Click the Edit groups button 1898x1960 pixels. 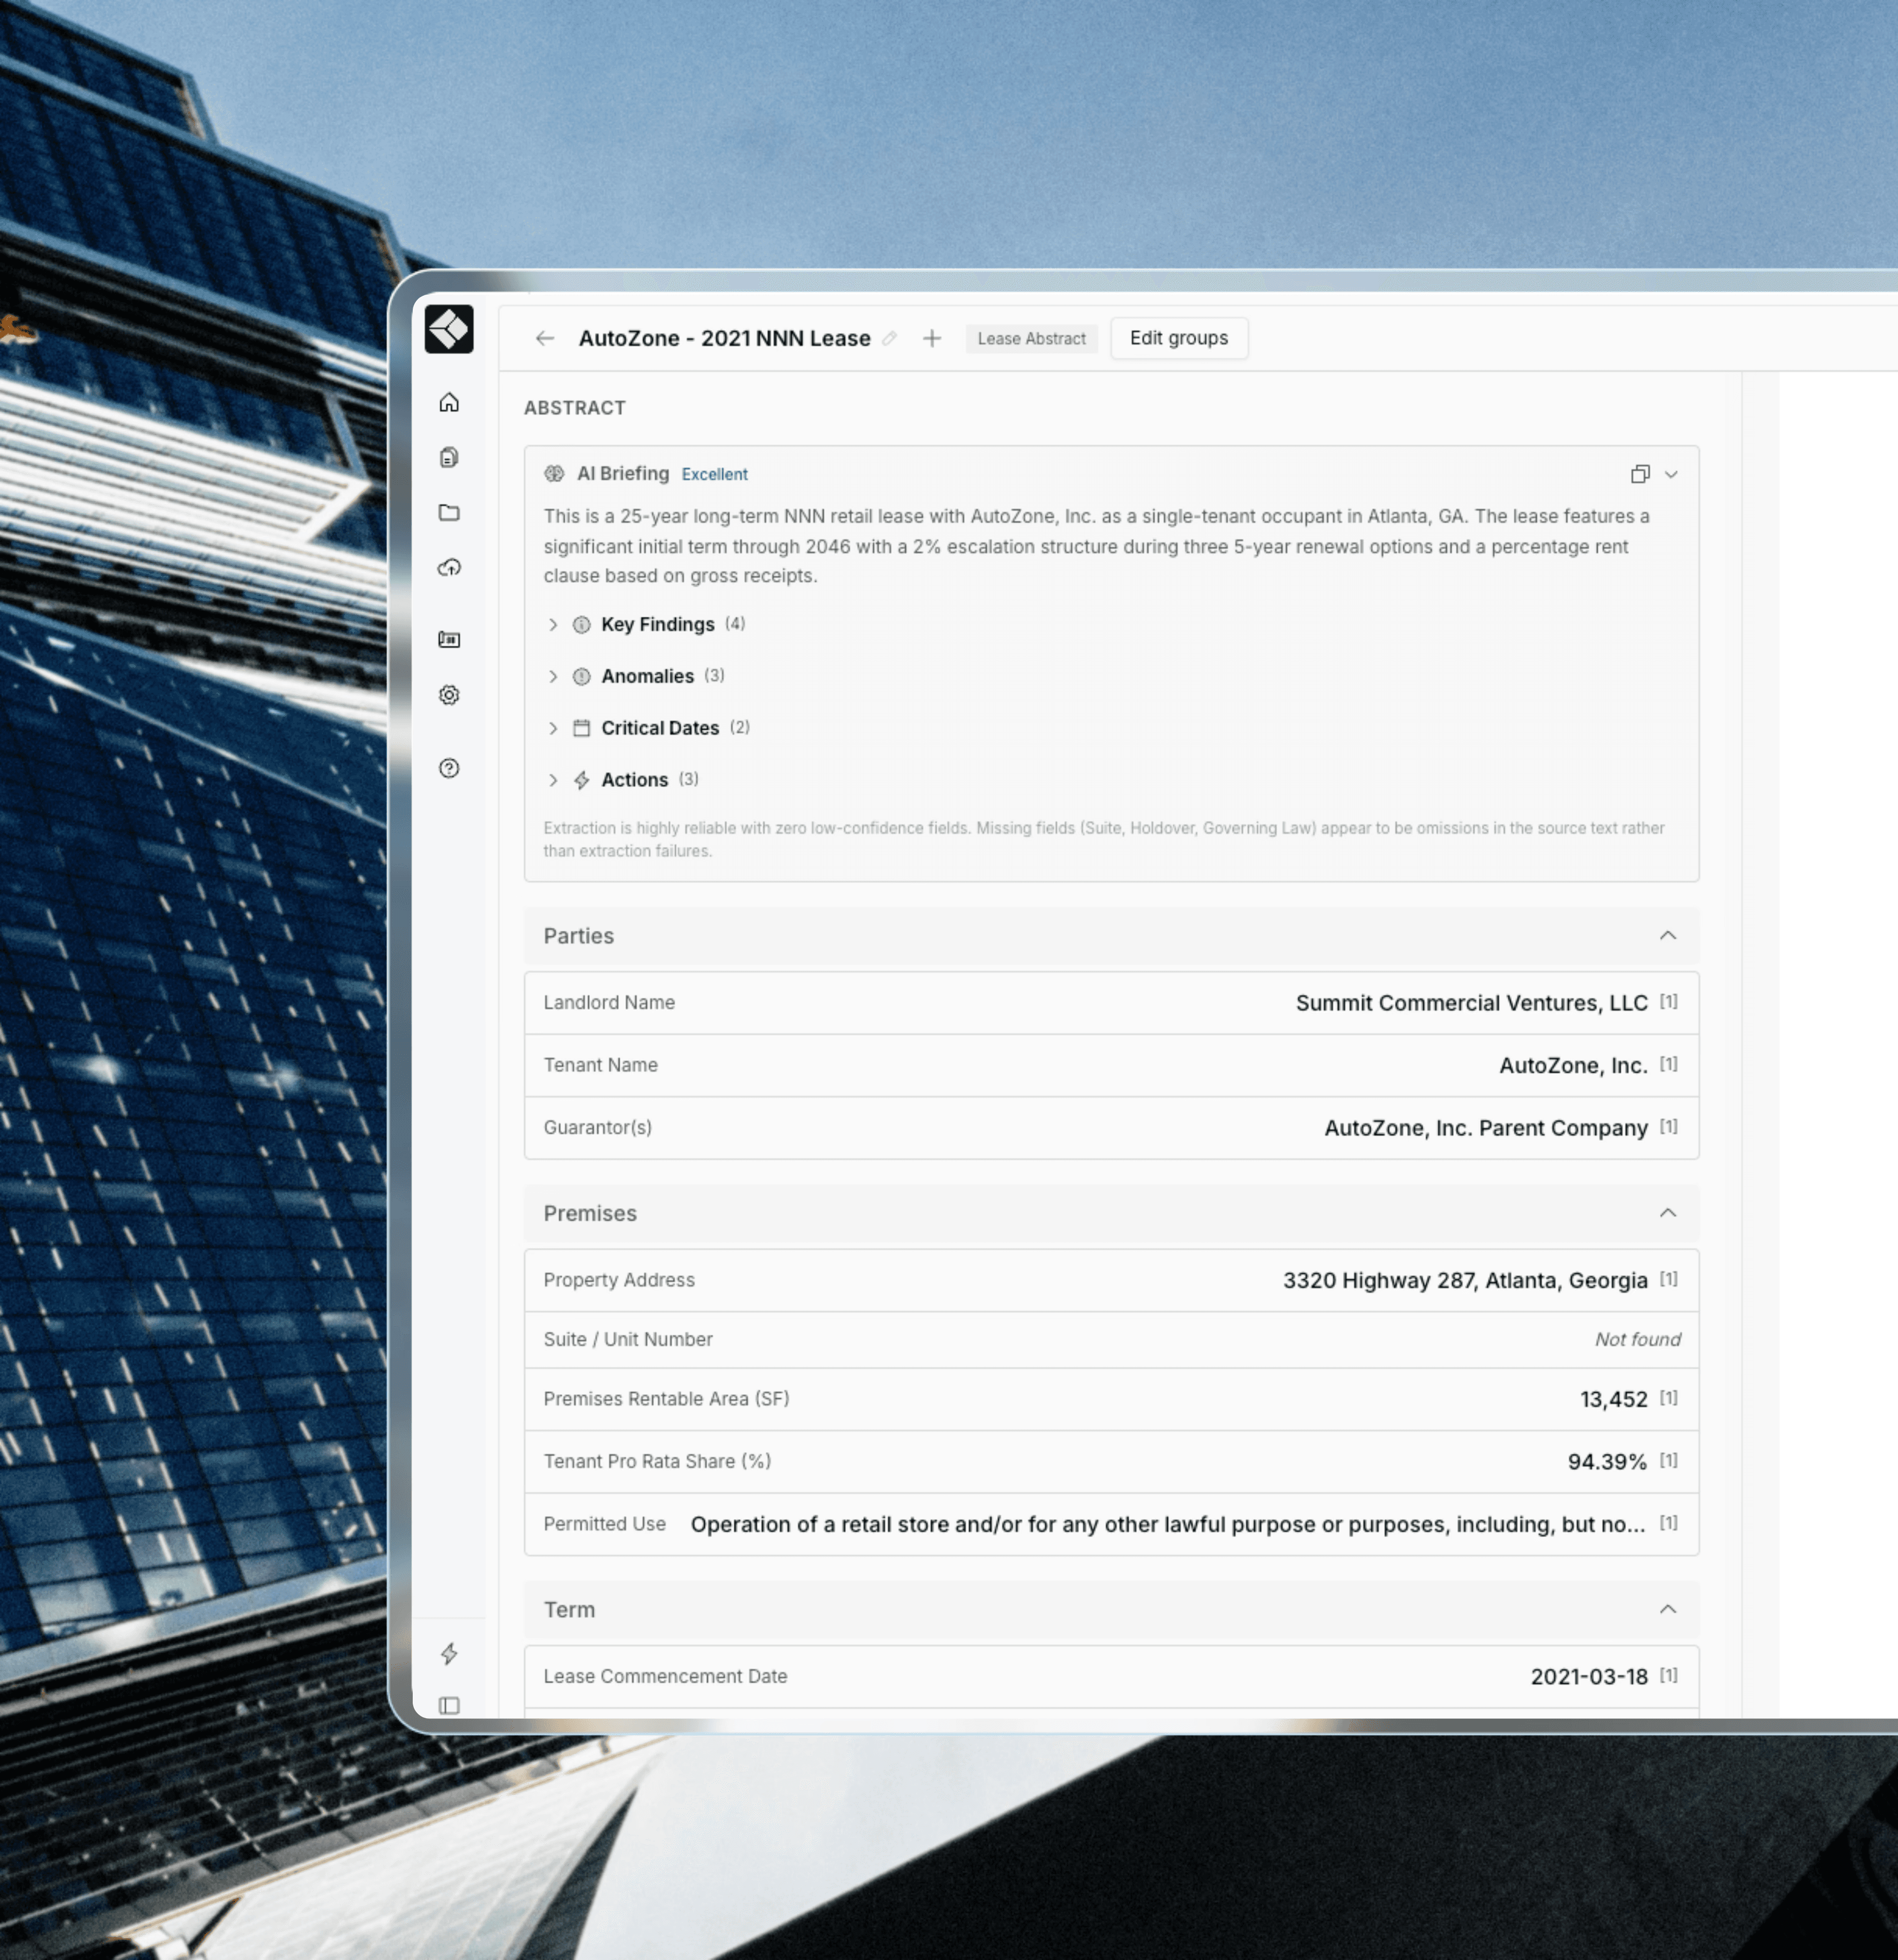[1178, 338]
